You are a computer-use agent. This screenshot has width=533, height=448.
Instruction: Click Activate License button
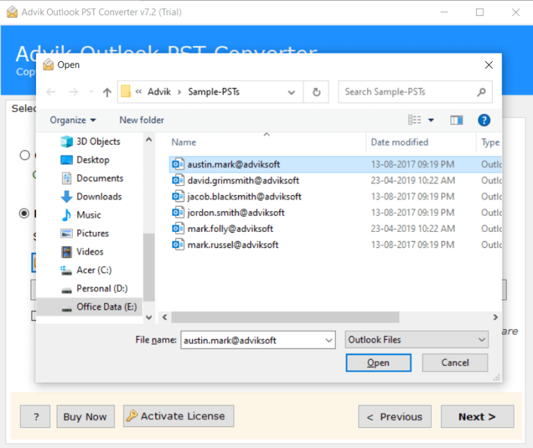[178, 416]
